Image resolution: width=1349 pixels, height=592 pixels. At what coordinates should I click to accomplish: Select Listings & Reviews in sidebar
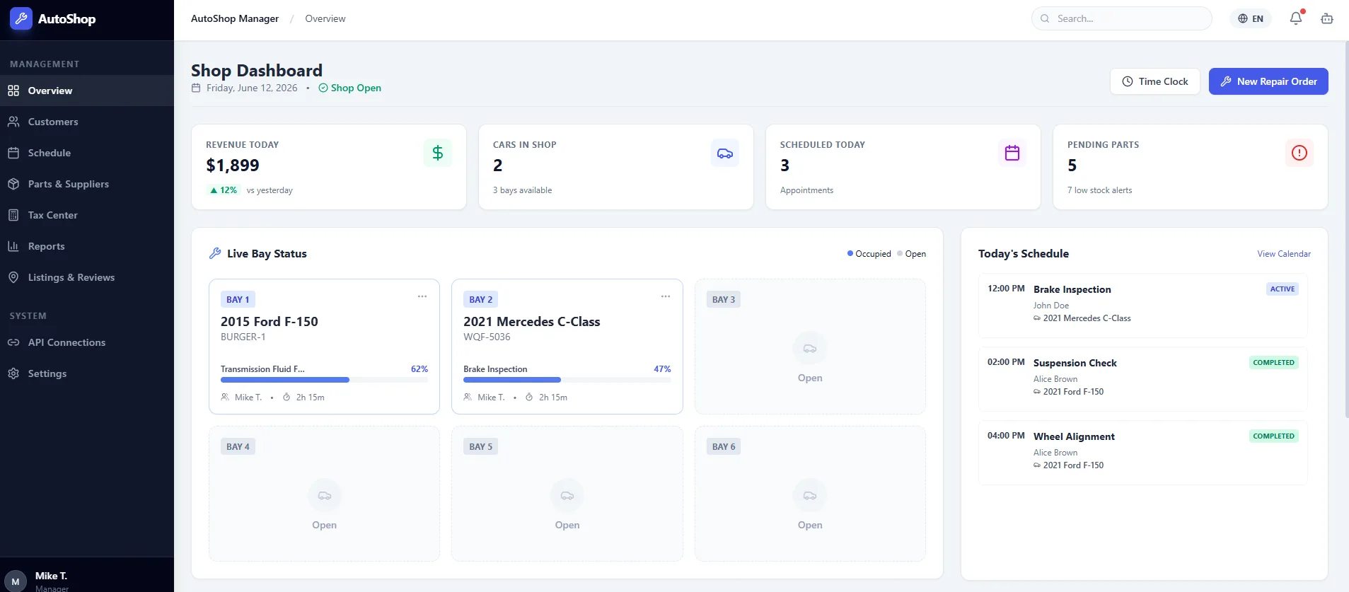coord(87,277)
